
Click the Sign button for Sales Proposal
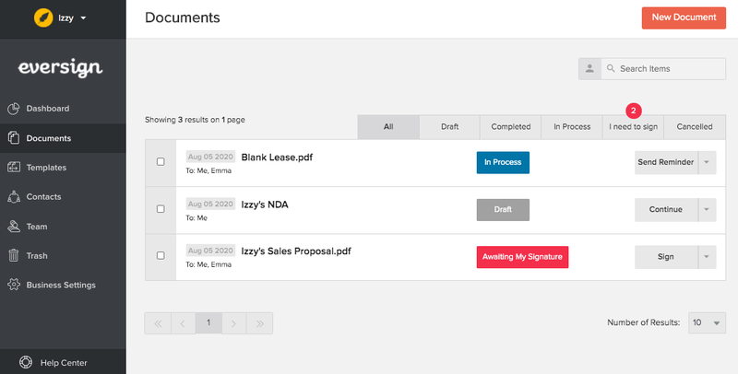coord(666,257)
